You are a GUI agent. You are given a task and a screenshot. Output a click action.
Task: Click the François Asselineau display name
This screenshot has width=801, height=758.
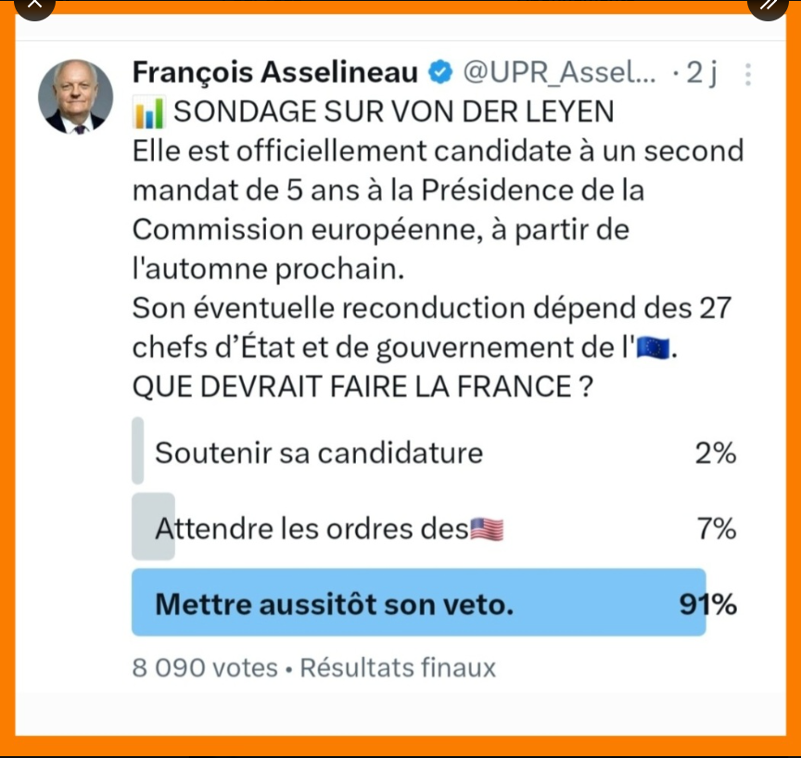[x=275, y=71]
